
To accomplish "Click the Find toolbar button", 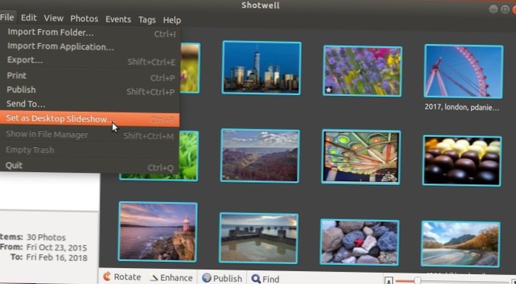I will click(266, 279).
